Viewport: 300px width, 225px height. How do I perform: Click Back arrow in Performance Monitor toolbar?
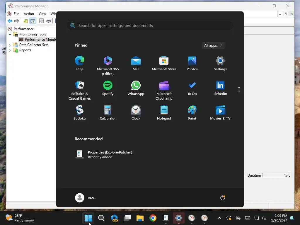[10, 21]
